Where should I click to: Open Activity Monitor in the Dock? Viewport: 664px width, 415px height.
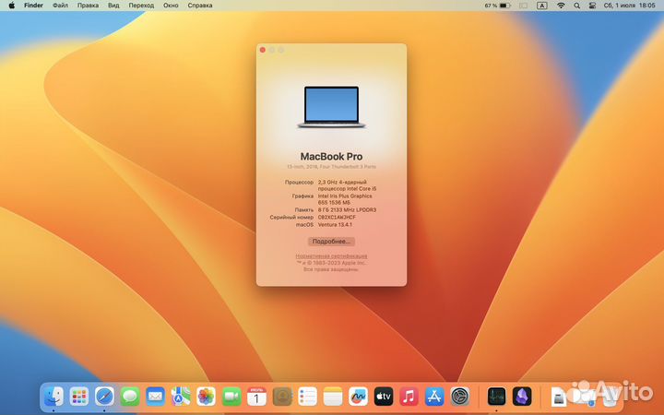(496, 397)
